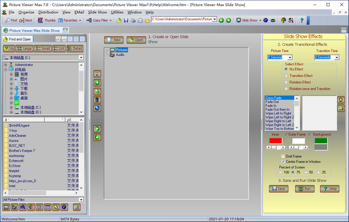The height and width of the screenshot is (222, 349).
Task: Click the red Inner frame color swatch
Action: pyautogui.click(x=276, y=141)
